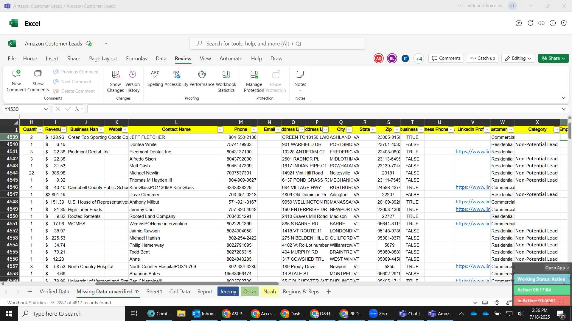Show the +4 additional collaborators
Viewport: 572px width, 321px height.
419,59
